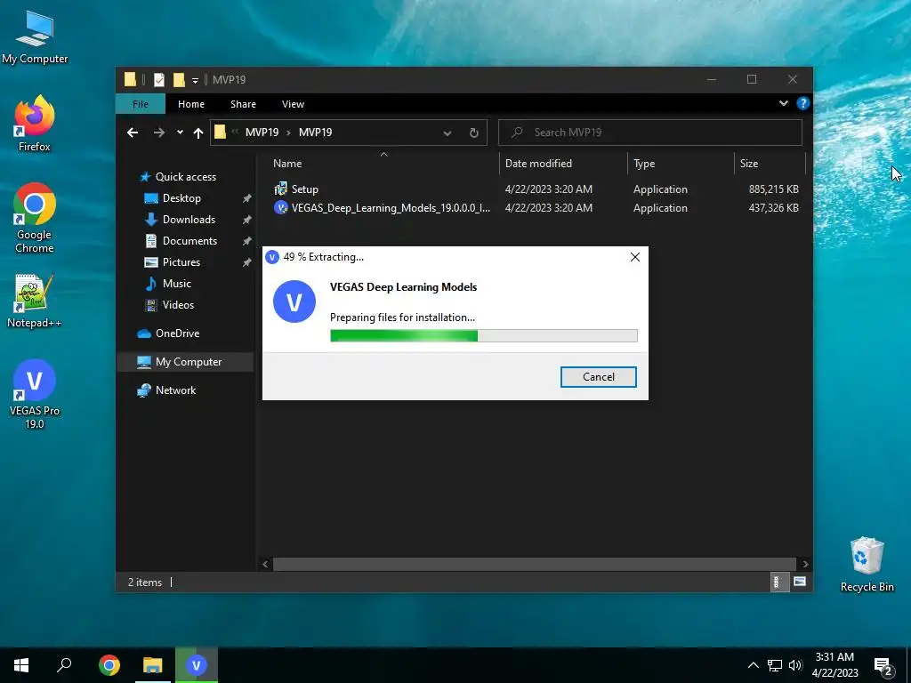
Task: Cancel the VEGAS extraction
Action: (x=599, y=377)
